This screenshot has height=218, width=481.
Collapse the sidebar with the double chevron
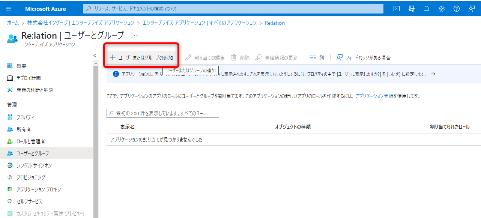click(95, 56)
